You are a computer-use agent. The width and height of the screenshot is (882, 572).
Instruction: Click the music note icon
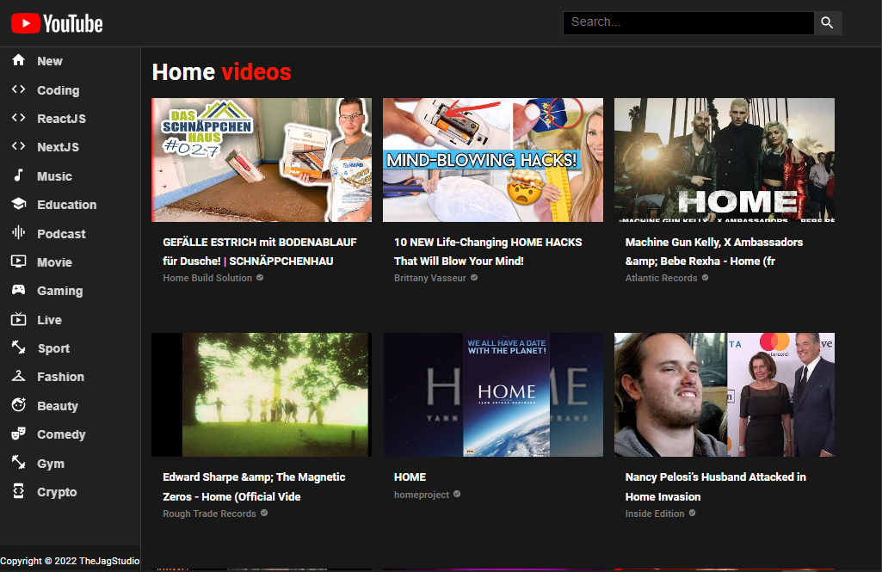coord(19,175)
